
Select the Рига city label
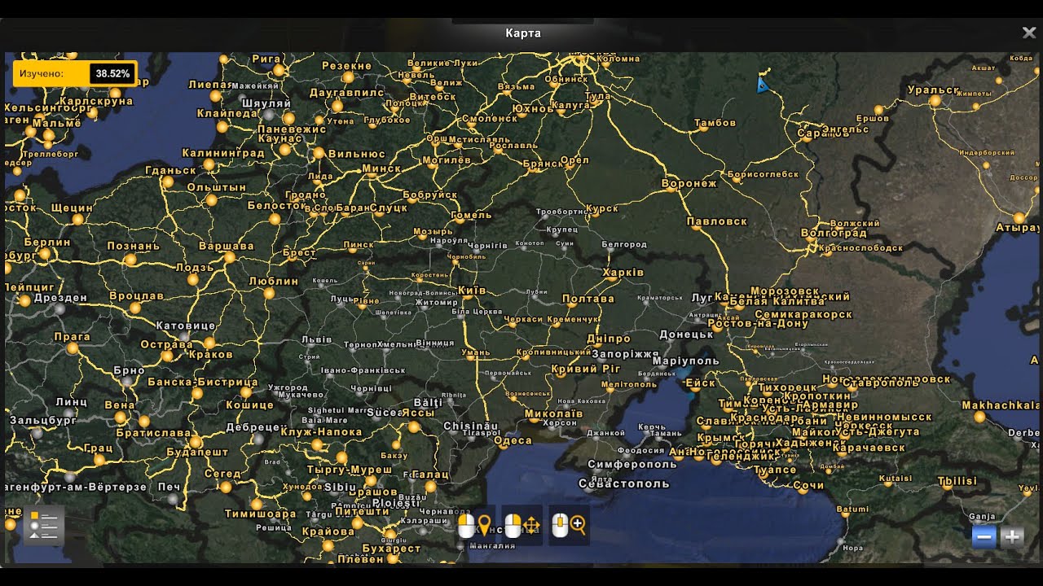pyautogui.click(x=266, y=59)
